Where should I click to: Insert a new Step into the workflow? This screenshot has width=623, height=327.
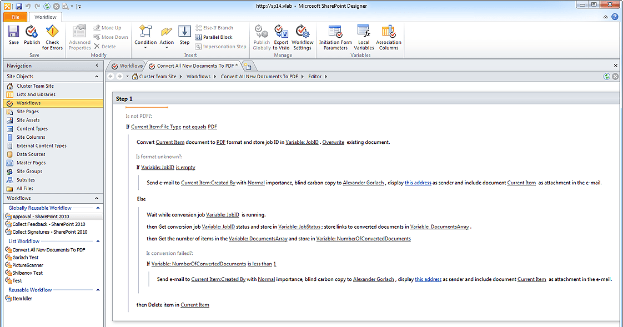click(x=184, y=35)
